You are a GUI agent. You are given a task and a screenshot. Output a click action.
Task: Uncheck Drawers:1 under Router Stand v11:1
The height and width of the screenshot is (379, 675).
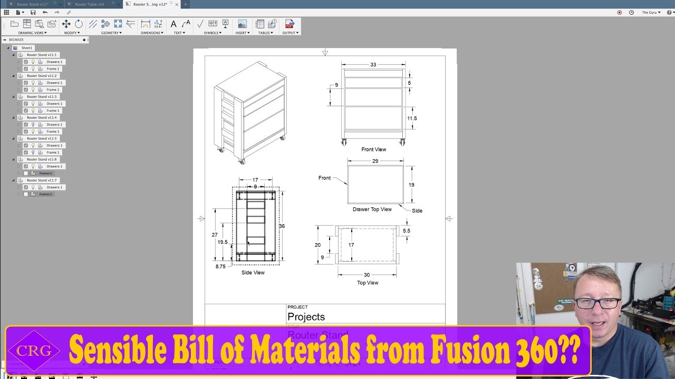[26, 62]
